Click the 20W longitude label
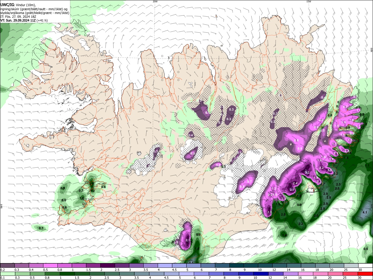 coord(155,1)
